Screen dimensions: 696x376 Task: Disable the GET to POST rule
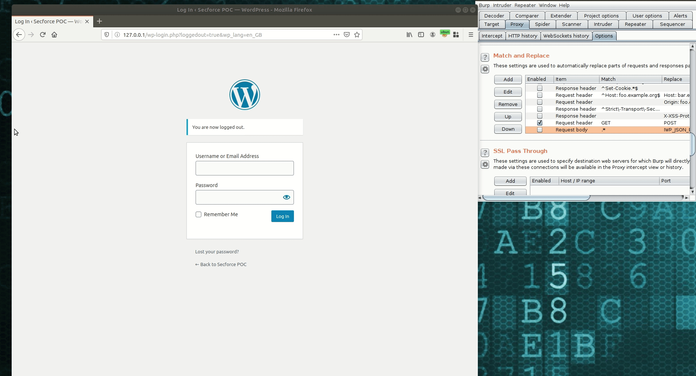(x=540, y=123)
